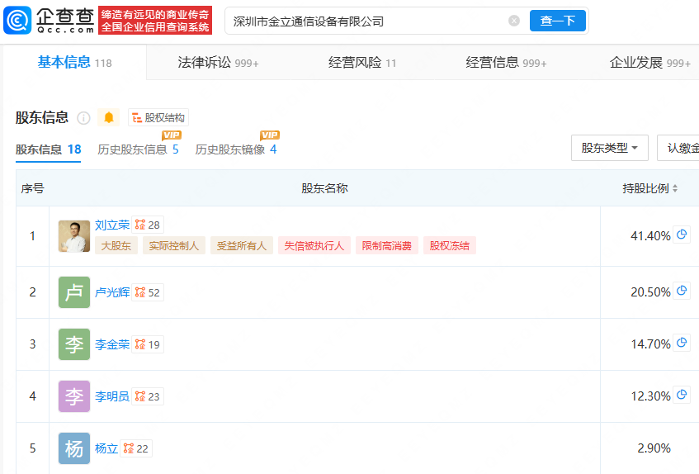Screen dimensions: 699x474
Task: Click the yellow bell notification icon
Action: click(x=108, y=117)
